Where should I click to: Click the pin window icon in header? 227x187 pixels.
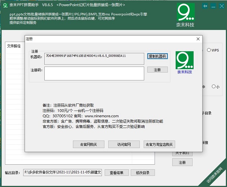[205, 6]
